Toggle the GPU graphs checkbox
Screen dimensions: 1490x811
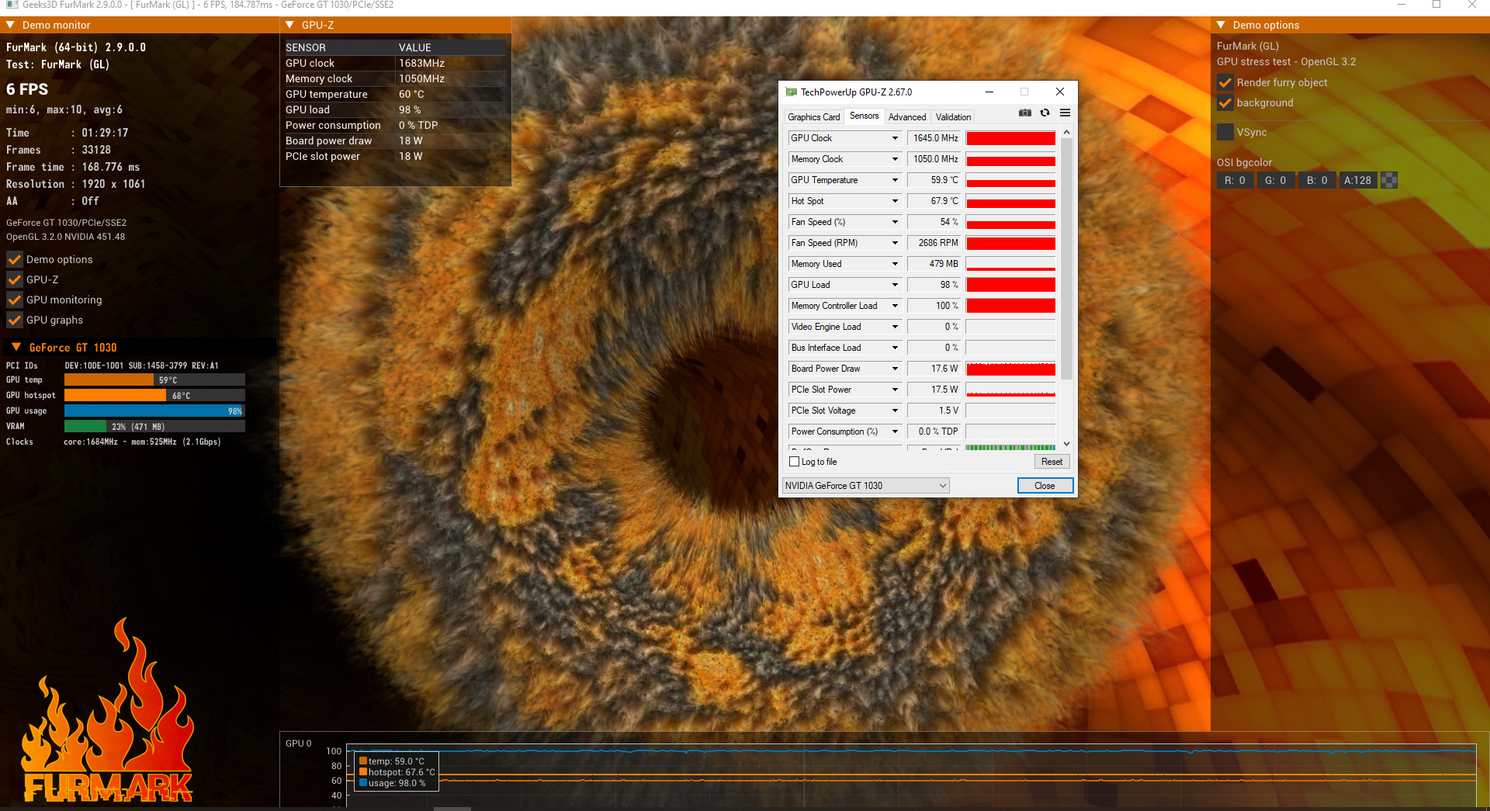[x=14, y=320]
